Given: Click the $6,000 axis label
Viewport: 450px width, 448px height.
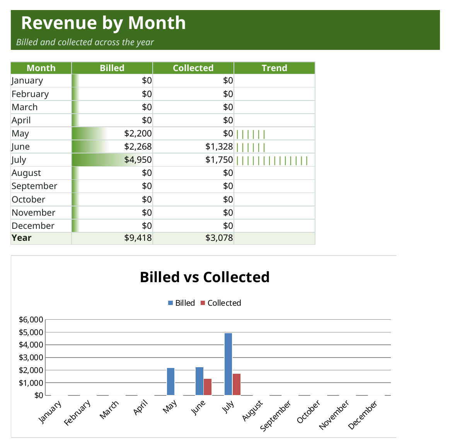Looking at the screenshot, I should 31,320.
